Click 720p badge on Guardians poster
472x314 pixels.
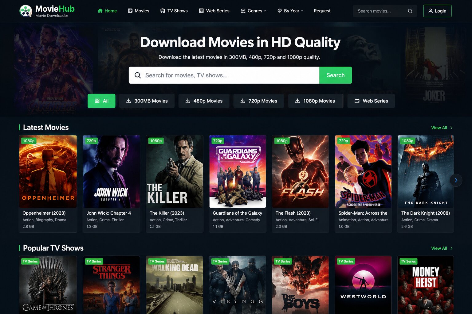(218, 141)
